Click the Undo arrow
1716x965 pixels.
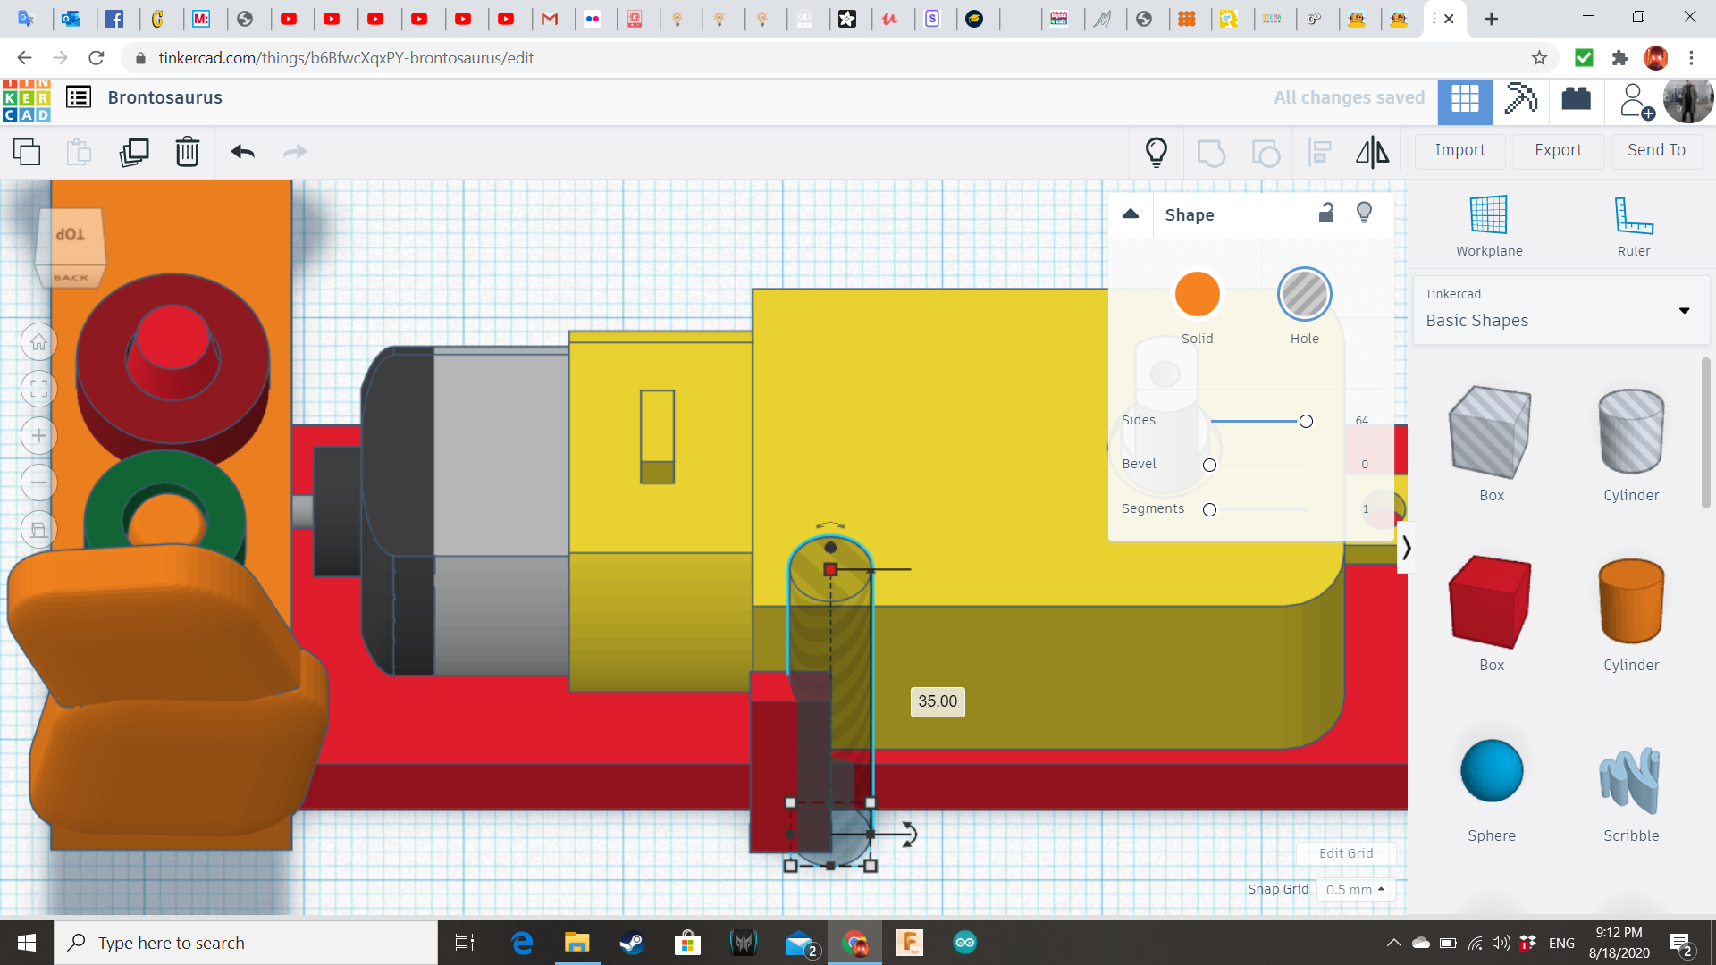pos(242,152)
